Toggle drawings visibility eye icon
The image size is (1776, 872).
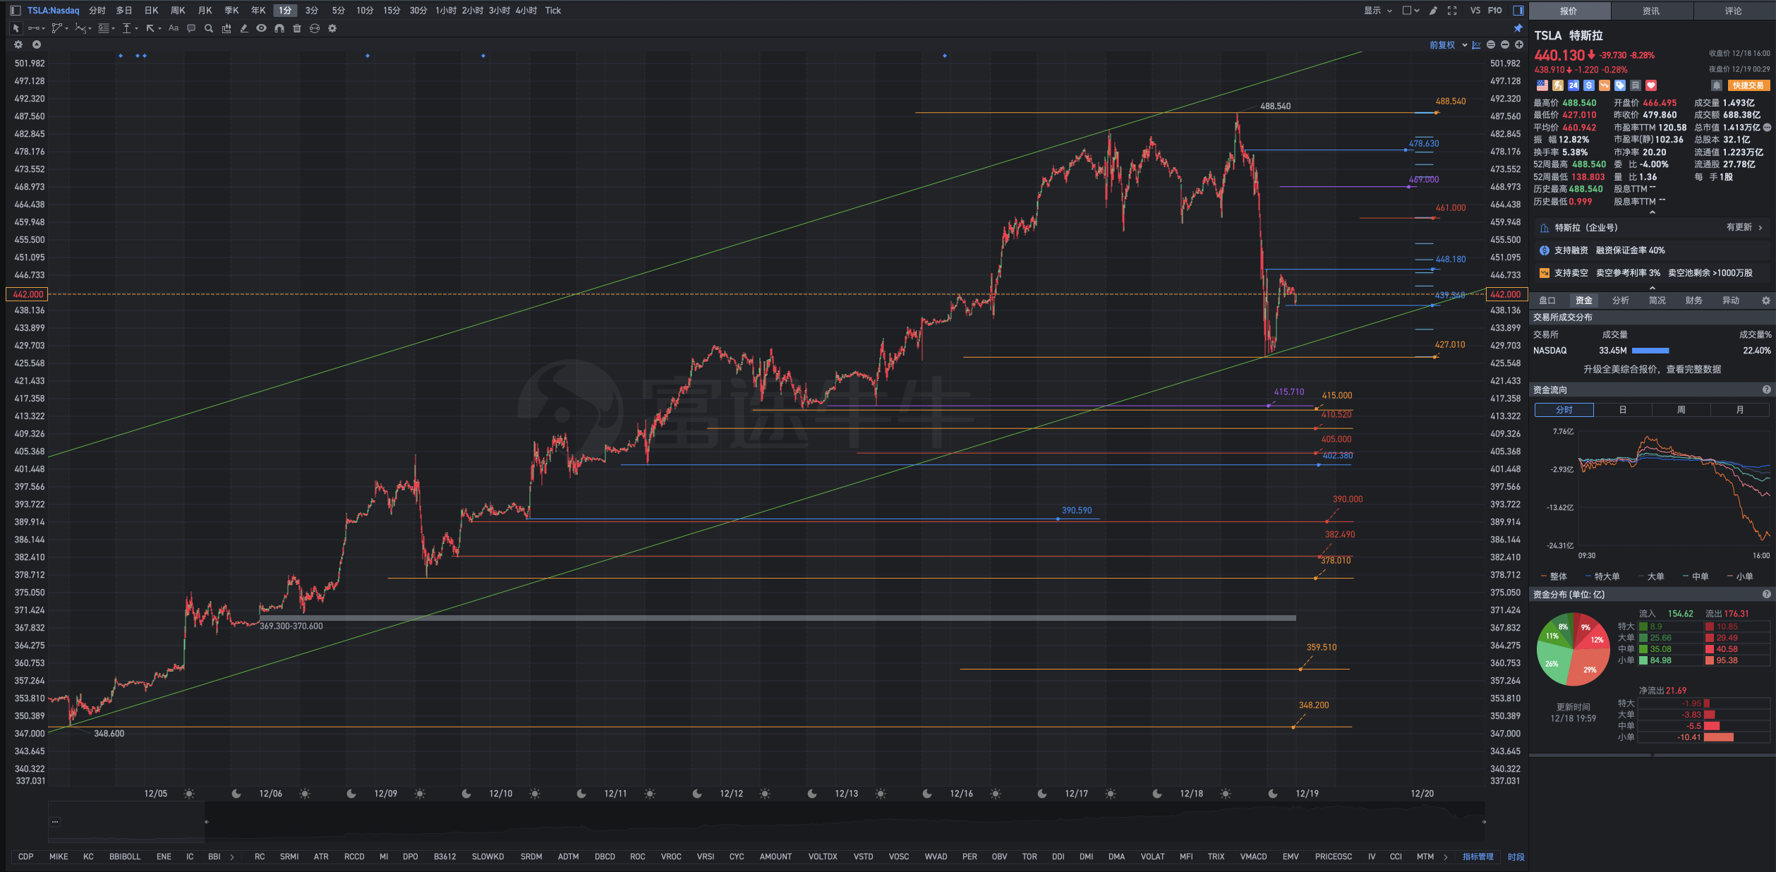[x=262, y=28]
